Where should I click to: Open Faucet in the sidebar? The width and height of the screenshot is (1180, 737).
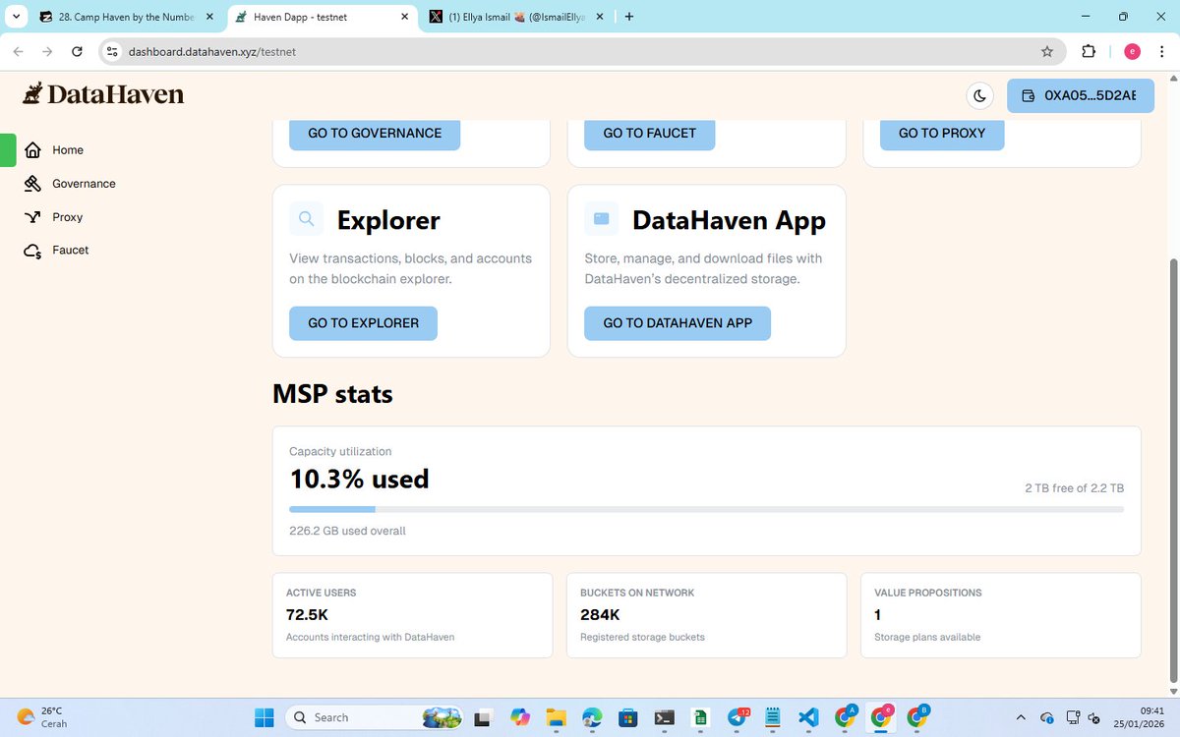tap(70, 251)
